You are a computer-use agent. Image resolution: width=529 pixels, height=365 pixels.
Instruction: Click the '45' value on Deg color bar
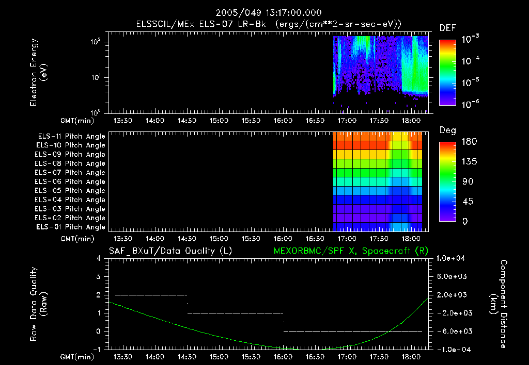coord(468,202)
